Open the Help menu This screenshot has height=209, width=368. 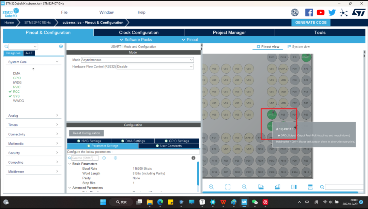pos(141,13)
